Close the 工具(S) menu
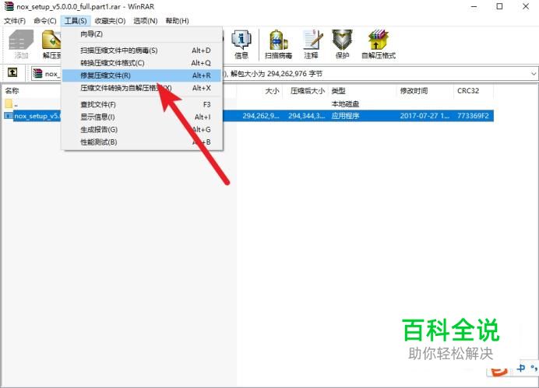 [x=76, y=21]
